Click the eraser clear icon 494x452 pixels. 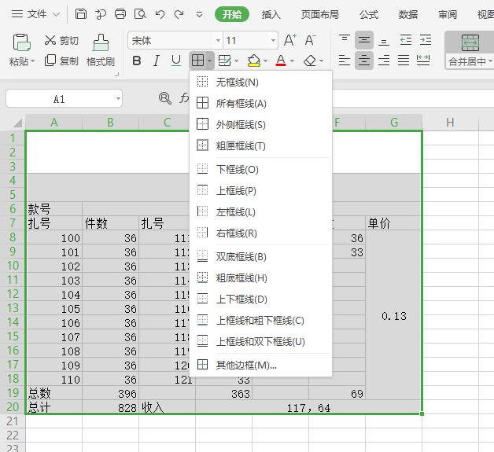tap(310, 61)
